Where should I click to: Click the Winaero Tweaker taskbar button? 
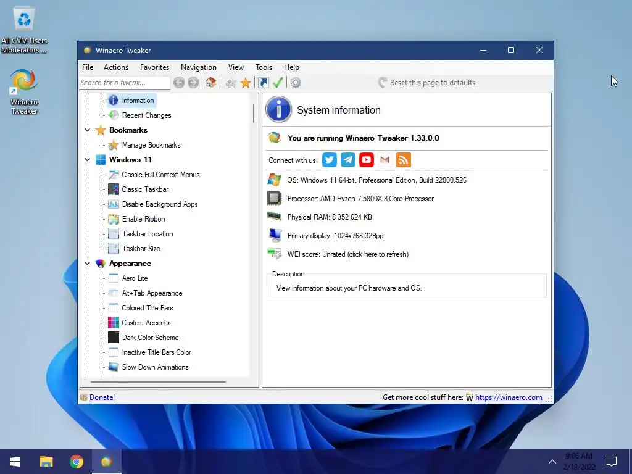click(x=106, y=462)
